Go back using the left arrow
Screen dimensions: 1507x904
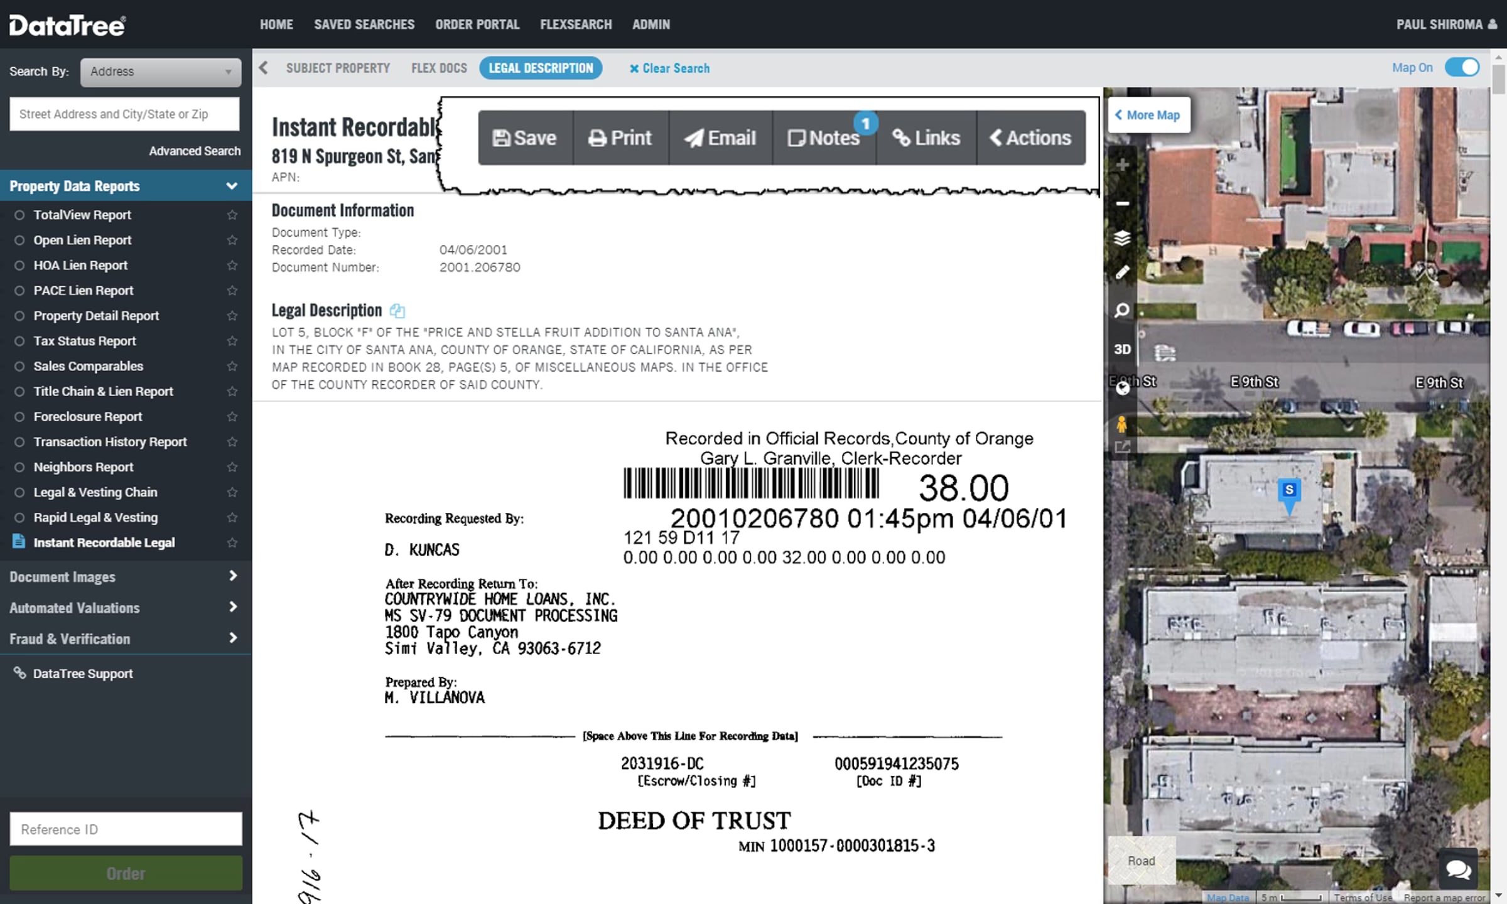click(x=264, y=68)
